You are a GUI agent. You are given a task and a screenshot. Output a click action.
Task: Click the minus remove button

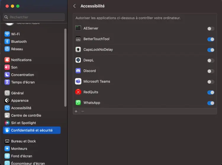(83, 111)
